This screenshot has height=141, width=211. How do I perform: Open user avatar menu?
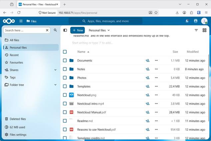[204, 21]
